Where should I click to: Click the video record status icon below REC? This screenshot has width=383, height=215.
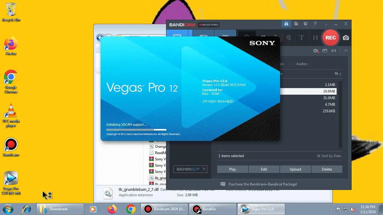coord(316,51)
